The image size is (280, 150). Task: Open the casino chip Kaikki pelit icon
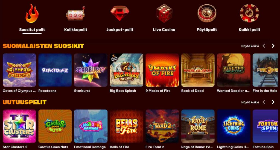249,13
